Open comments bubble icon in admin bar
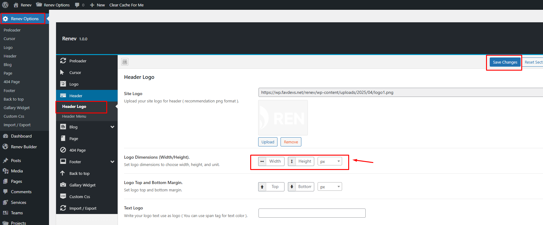 click(x=77, y=5)
